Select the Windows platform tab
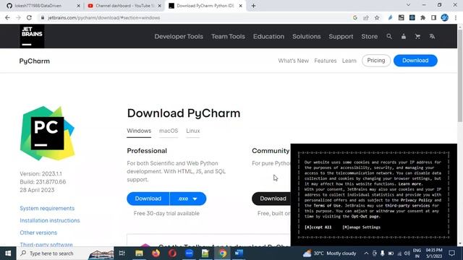 tap(139, 131)
